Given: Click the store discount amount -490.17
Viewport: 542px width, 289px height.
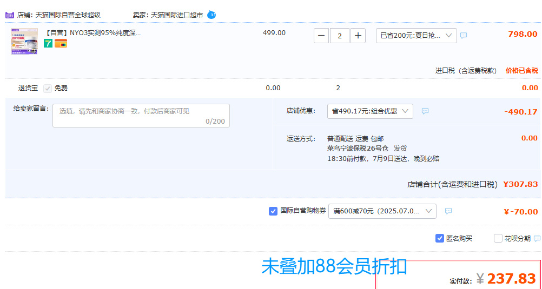Looking at the screenshot, I should (521, 111).
